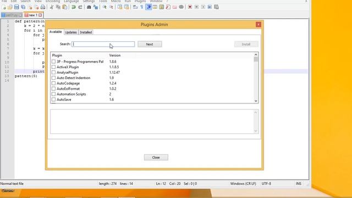This screenshot has width=352, height=198.
Task: Open the Encoding menu
Action: pos(53,1)
